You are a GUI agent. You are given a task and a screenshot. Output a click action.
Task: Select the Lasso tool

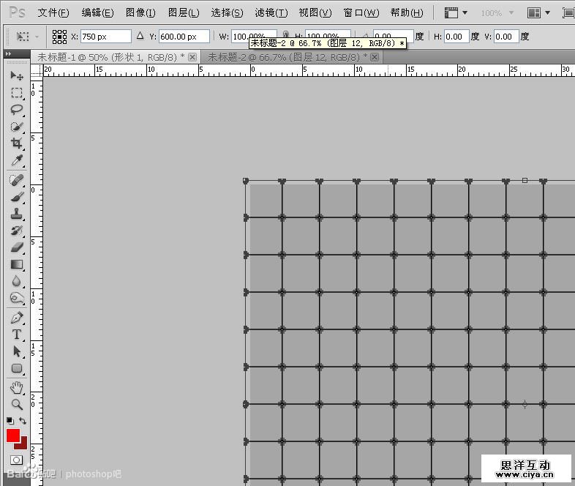pyautogui.click(x=17, y=110)
